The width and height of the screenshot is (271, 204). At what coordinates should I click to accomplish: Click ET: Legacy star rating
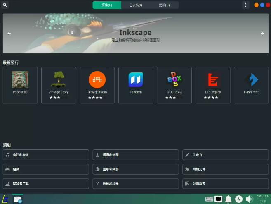tap(213, 98)
